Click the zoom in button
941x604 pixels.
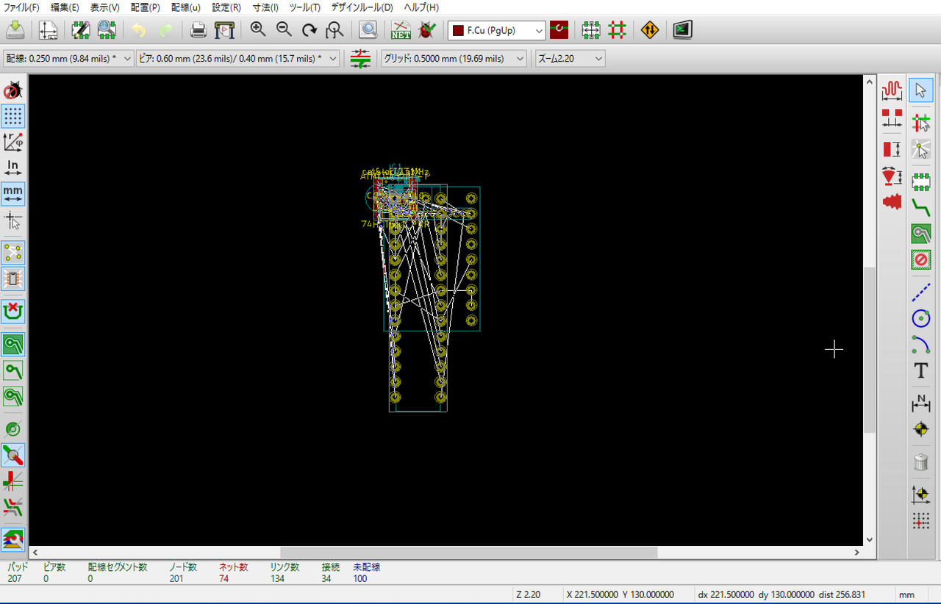click(258, 30)
